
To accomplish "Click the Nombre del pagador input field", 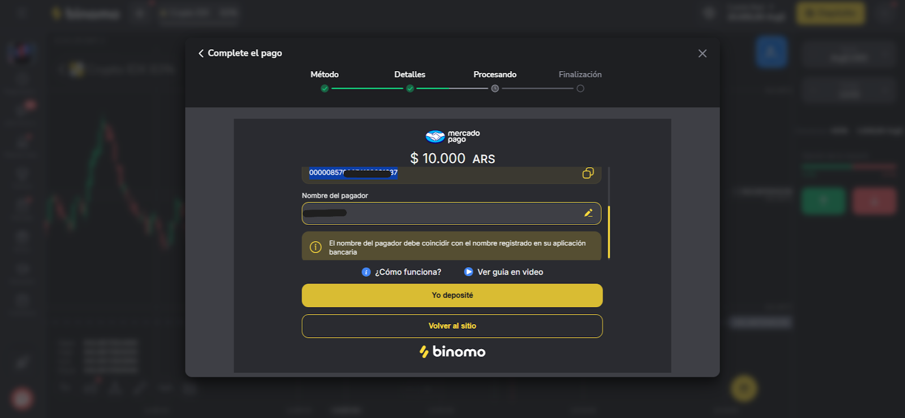I will coord(451,214).
